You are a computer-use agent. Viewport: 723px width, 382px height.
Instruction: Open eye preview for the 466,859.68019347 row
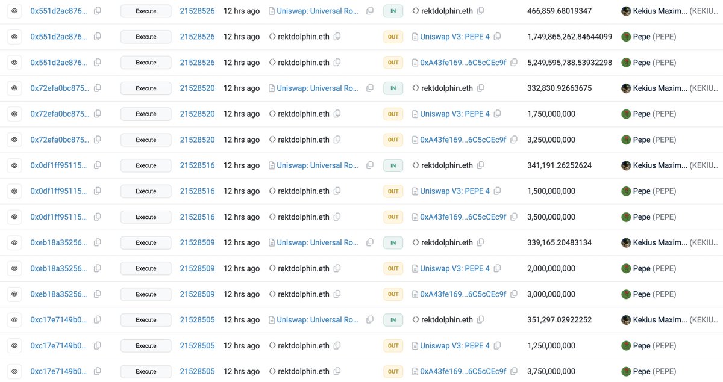point(15,11)
